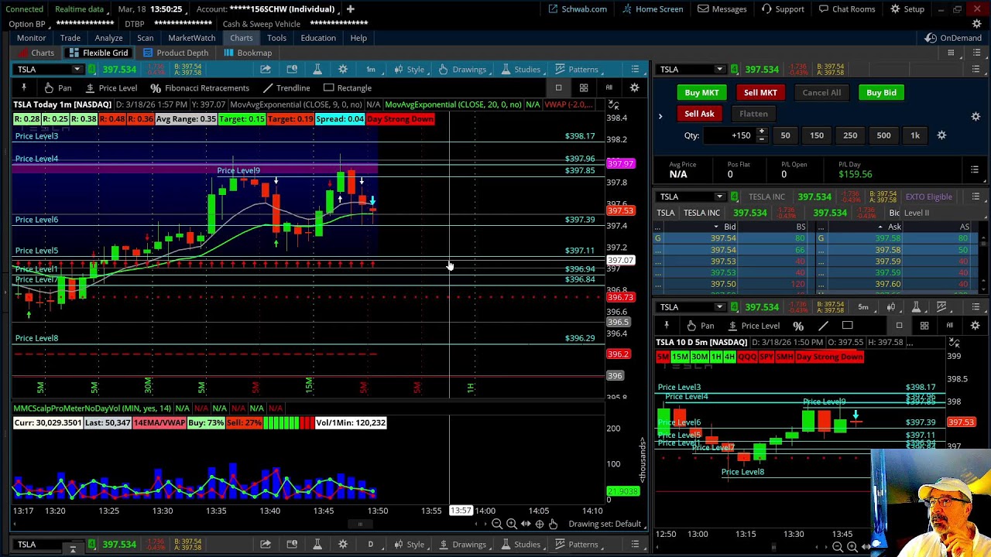The image size is (991, 557).
Task: Open the gear icon in the 5m chart toolbar
Action: click(975, 326)
